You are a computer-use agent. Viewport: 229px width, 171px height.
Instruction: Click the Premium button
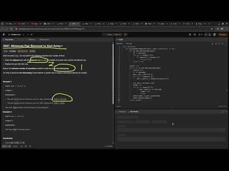coord(223,35)
